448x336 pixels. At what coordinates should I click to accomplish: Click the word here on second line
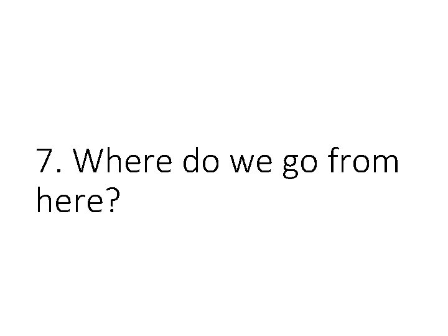[68, 200]
